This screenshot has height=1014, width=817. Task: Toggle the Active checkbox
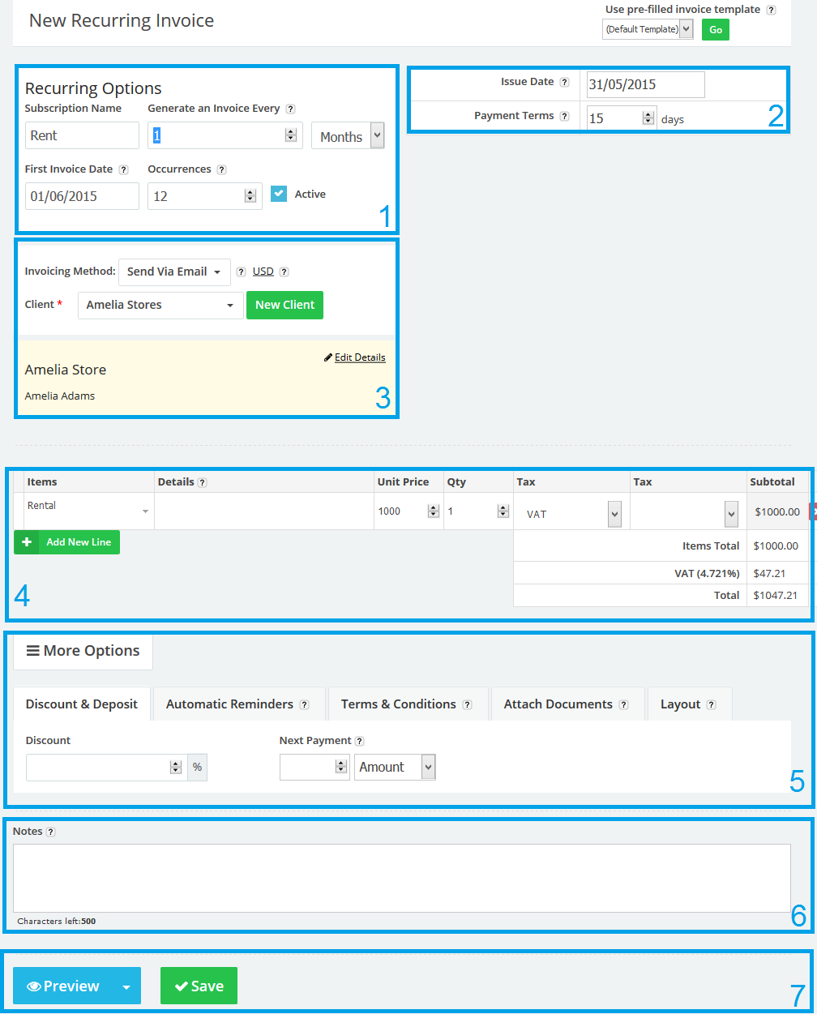[279, 193]
